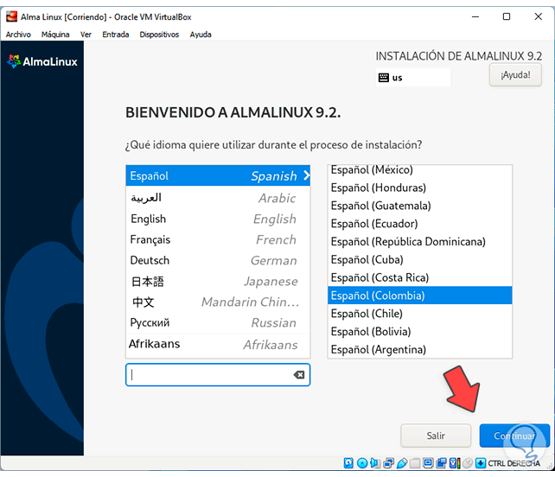Choose Español (Colombia) locale
The height and width of the screenshot is (477, 555).
(420, 296)
